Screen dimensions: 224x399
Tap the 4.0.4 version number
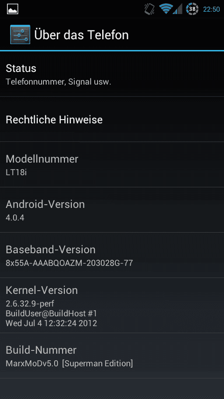coord(15,218)
